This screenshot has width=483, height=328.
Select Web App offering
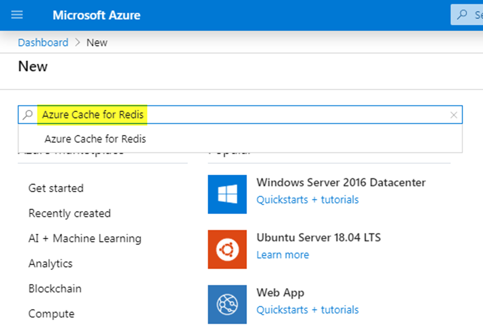280,293
